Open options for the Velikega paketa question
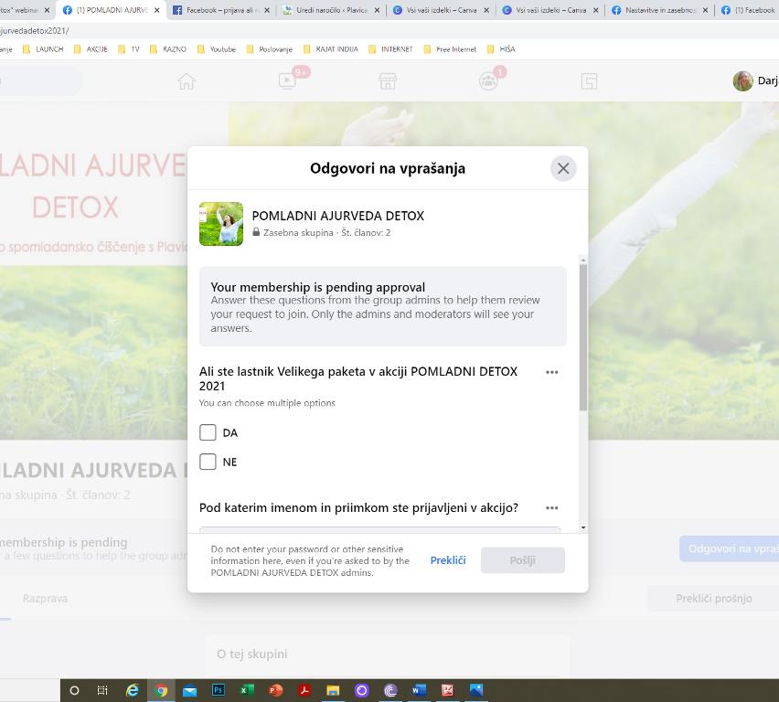Viewport: 779px width, 702px height. [551, 372]
